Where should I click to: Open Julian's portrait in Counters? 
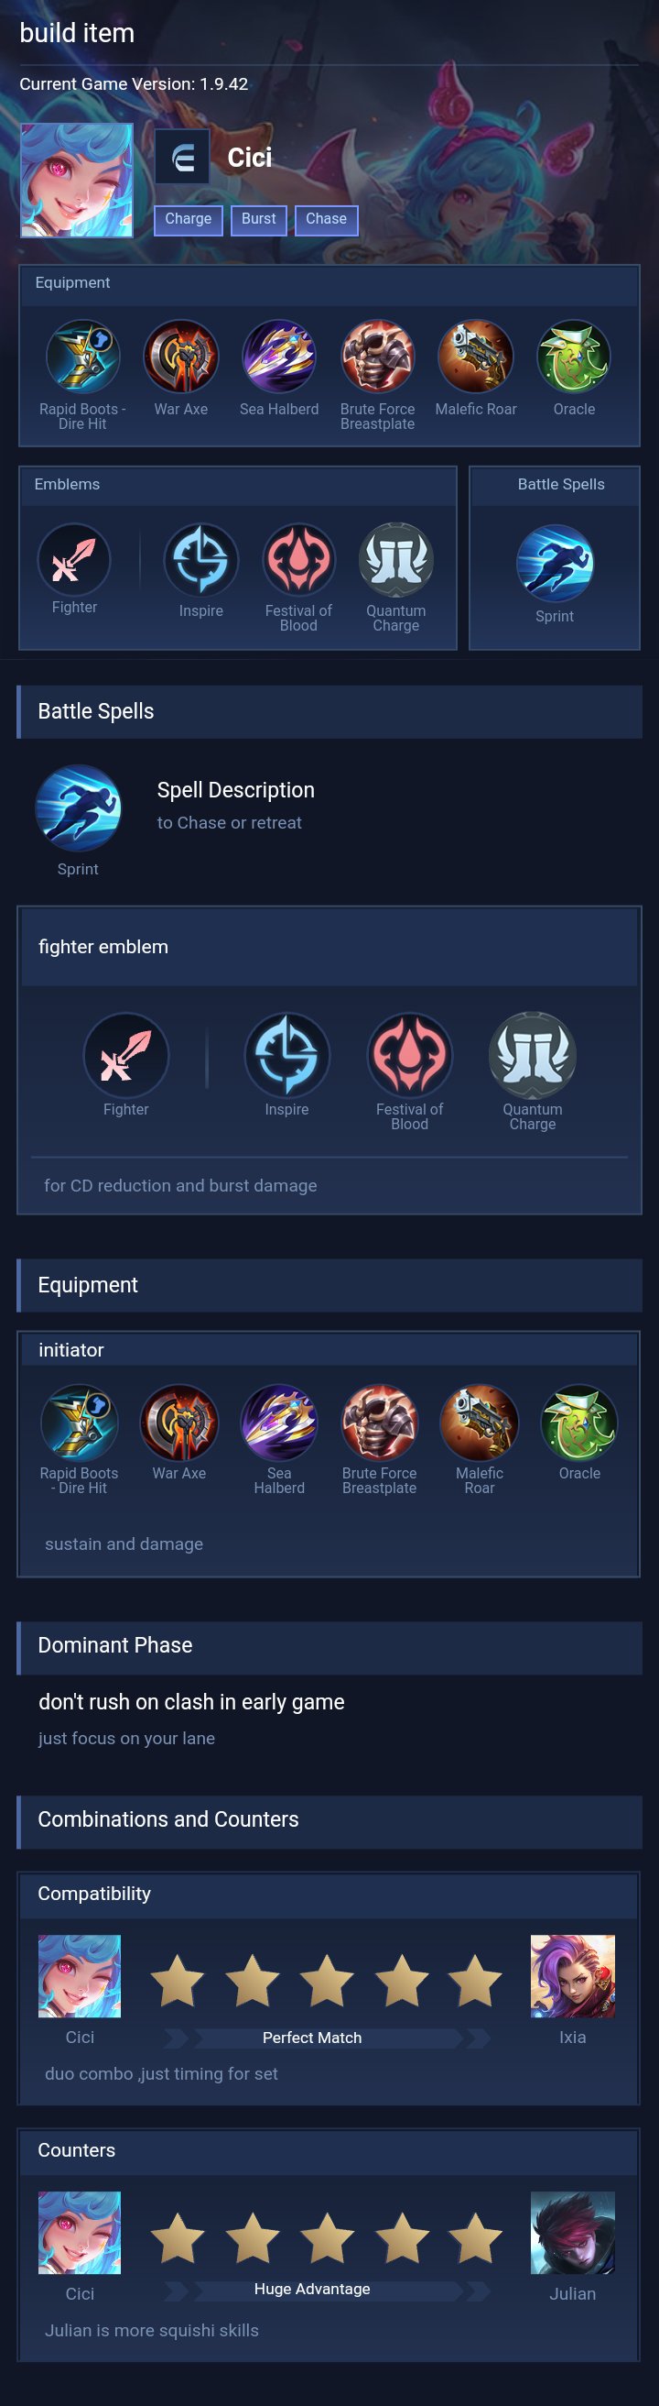pyautogui.click(x=572, y=2232)
